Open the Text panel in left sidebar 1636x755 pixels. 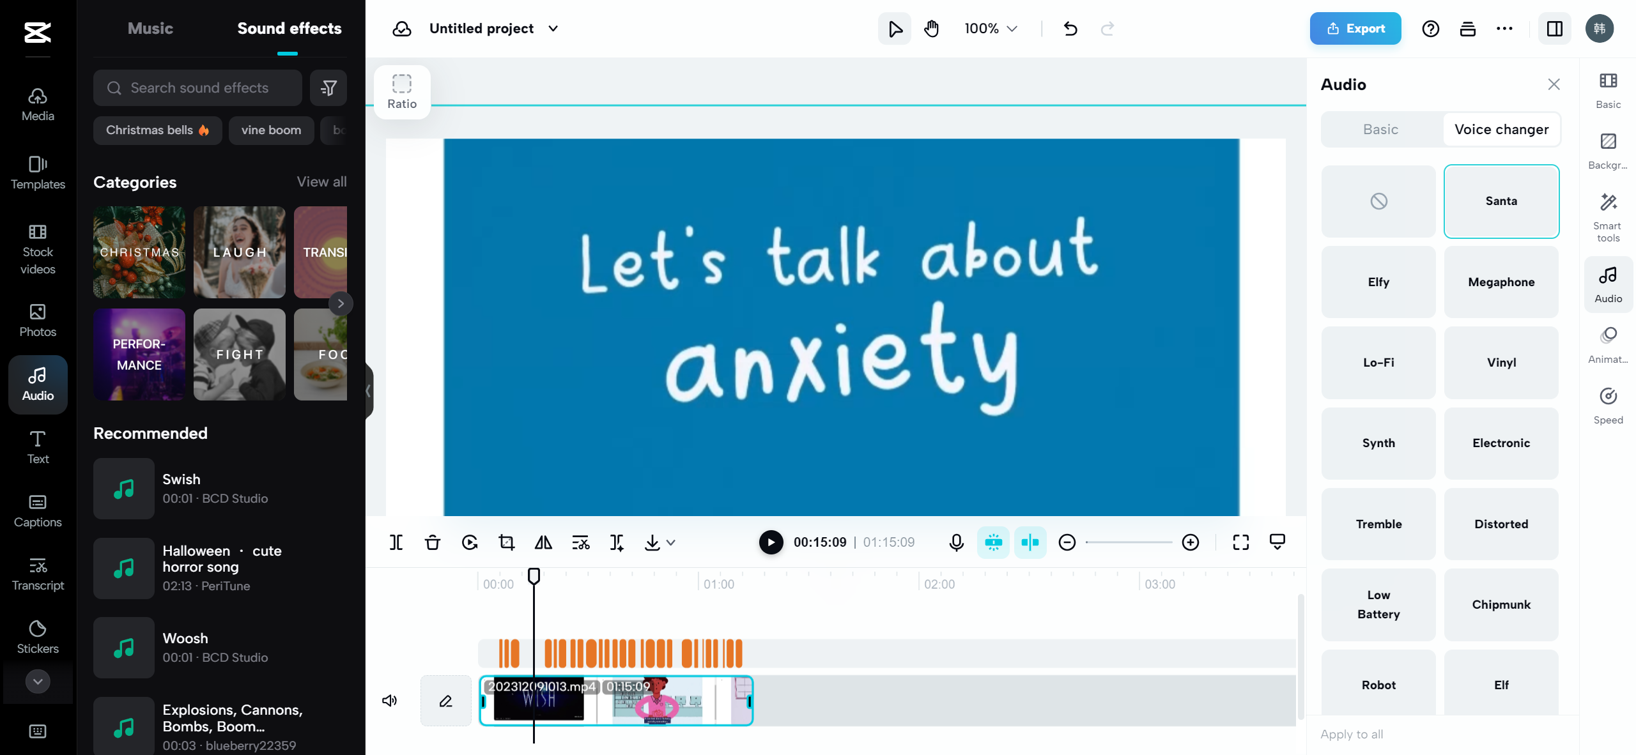pyautogui.click(x=37, y=447)
